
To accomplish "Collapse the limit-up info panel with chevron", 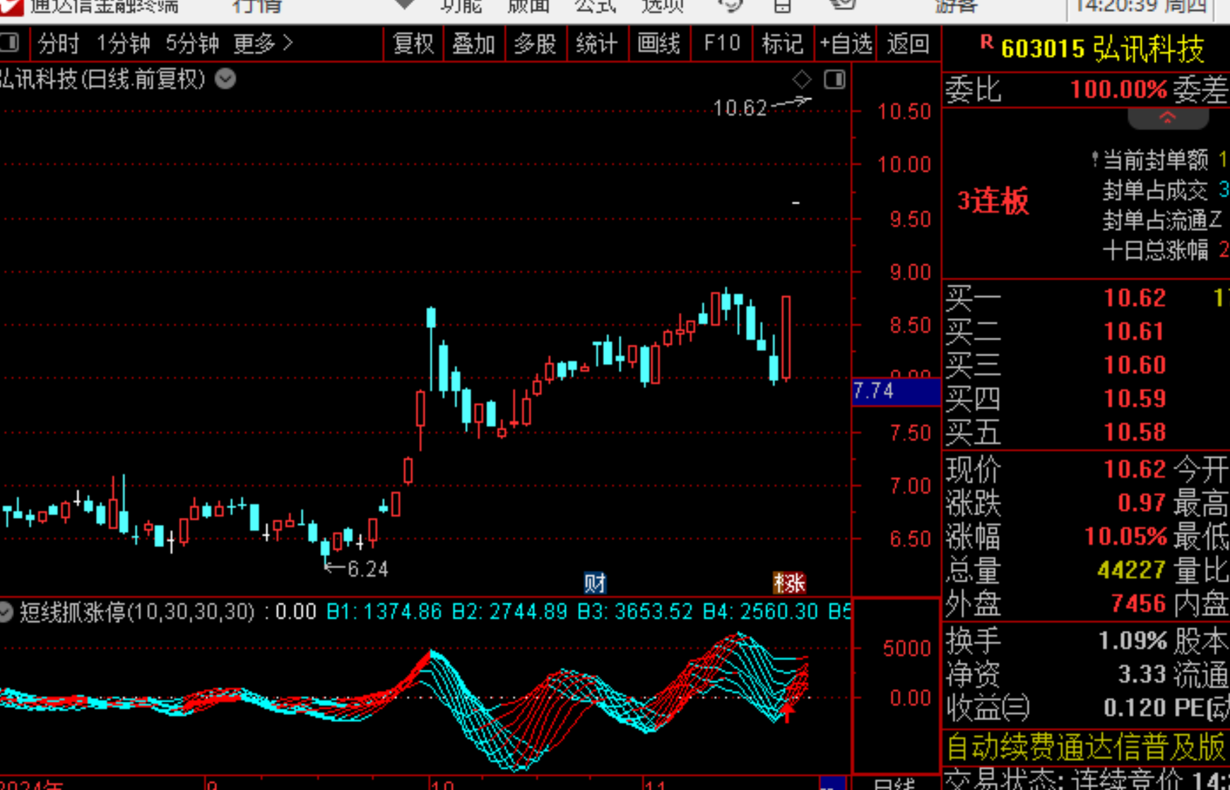I will click(1167, 118).
